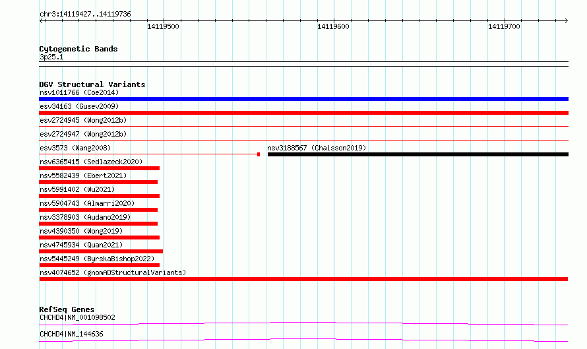The width and height of the screenshot is (587, 349).
Task: Open esv2724947 (Wong2012b) variant label
Action: 83,134
